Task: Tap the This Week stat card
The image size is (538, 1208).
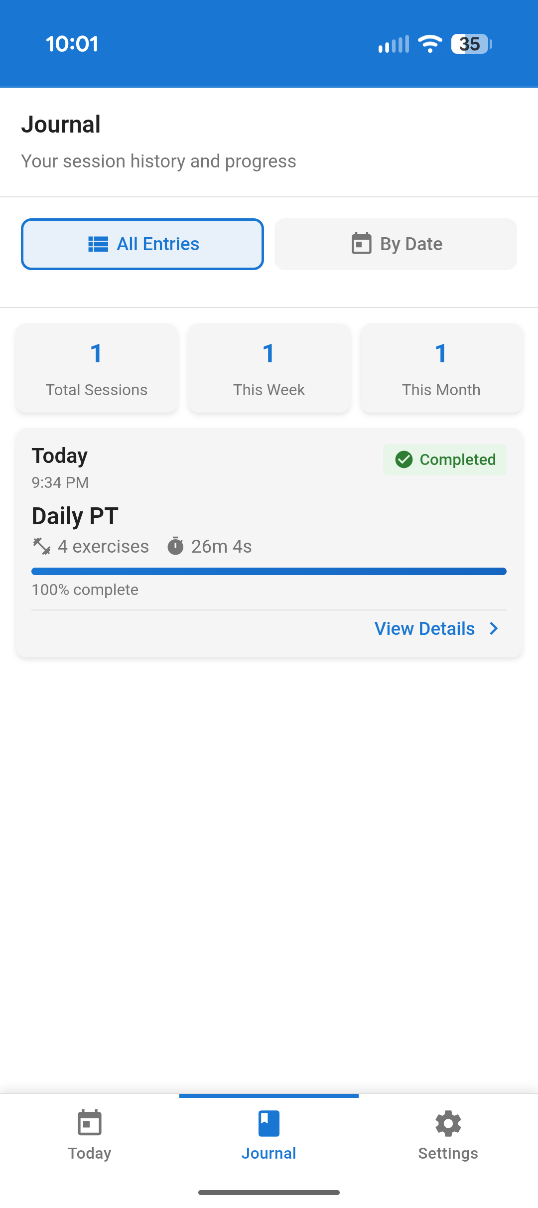Action: (x=269, y=368)
